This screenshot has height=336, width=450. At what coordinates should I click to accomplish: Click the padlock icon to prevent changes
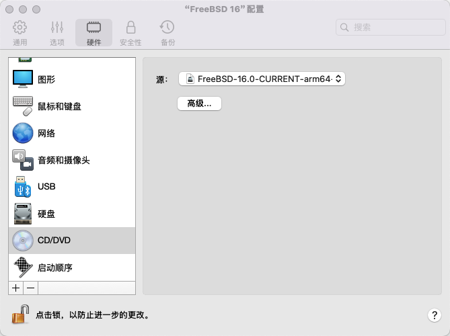point(21,314)
